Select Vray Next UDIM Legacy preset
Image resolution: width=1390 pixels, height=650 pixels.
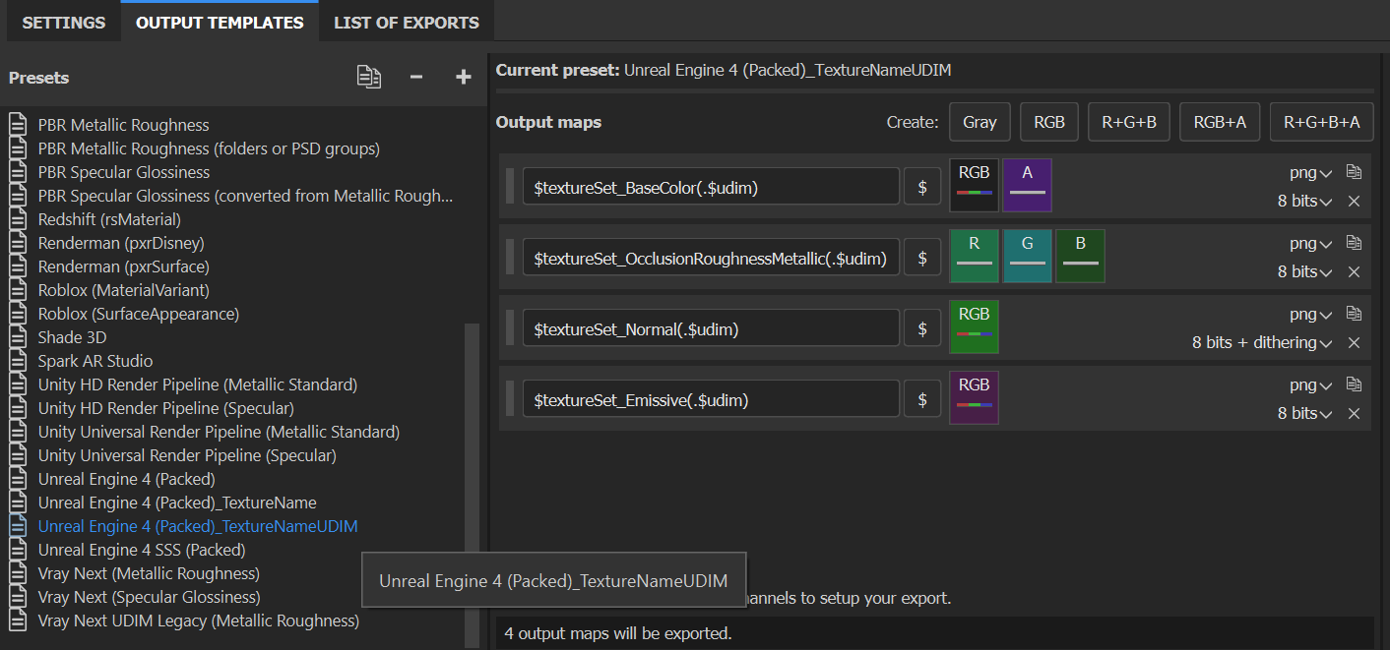click(199, 620)
